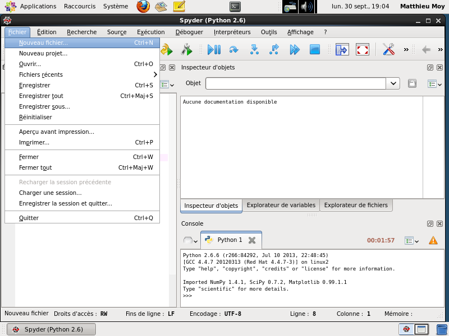Undock the object inspector pane
Viewport: 449px width, 336px height.
pos(430,67)
